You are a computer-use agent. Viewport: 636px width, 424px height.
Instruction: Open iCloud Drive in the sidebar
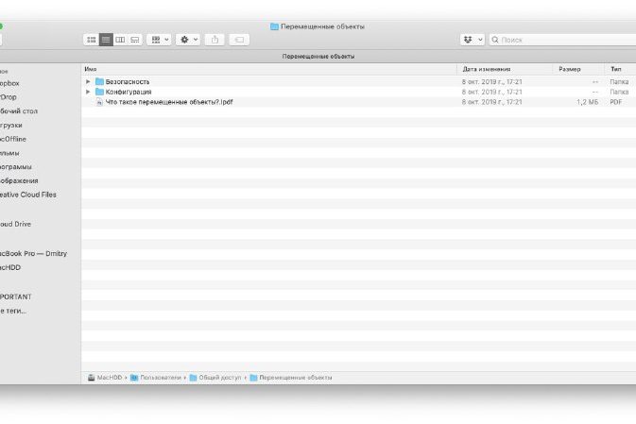click(x=15, y=224)
